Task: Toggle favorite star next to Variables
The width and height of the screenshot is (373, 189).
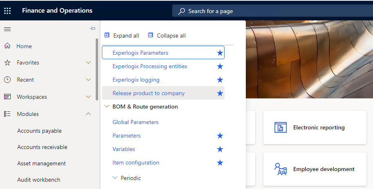Action: [220, 149]
